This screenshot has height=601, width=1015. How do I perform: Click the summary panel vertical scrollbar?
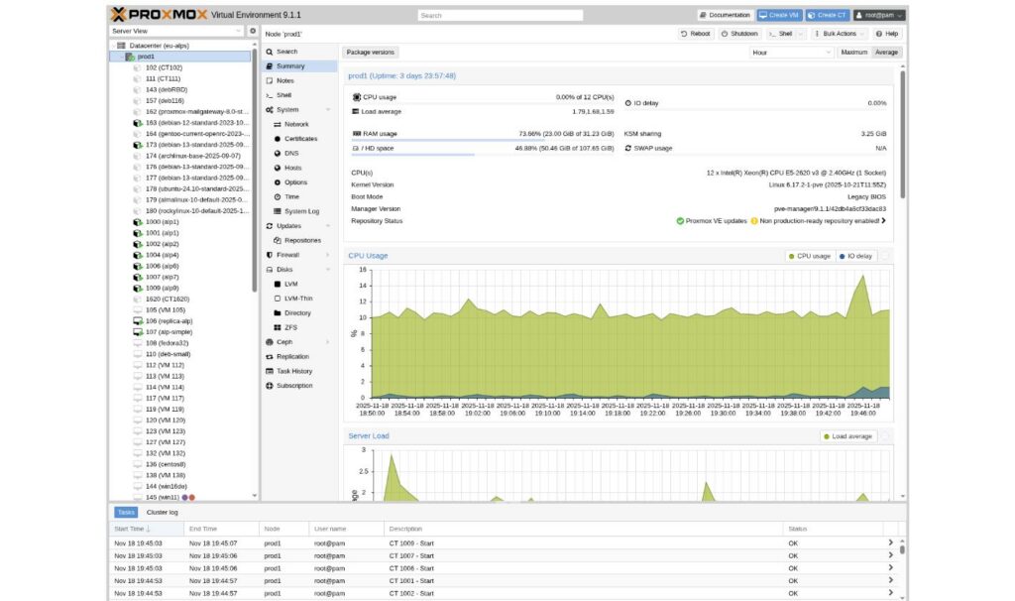pos(902,135)
